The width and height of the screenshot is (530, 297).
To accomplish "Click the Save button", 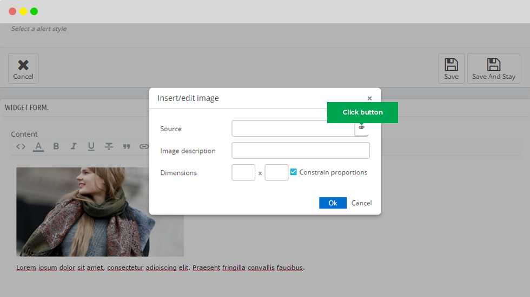I will [x=451, y=69].
